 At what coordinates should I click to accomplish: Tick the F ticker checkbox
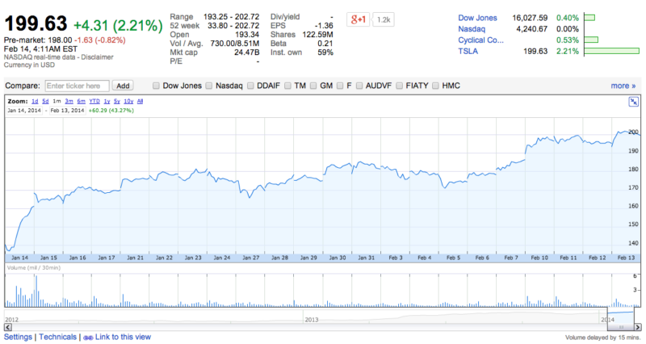pyautogui.click(x=340, y=86)
